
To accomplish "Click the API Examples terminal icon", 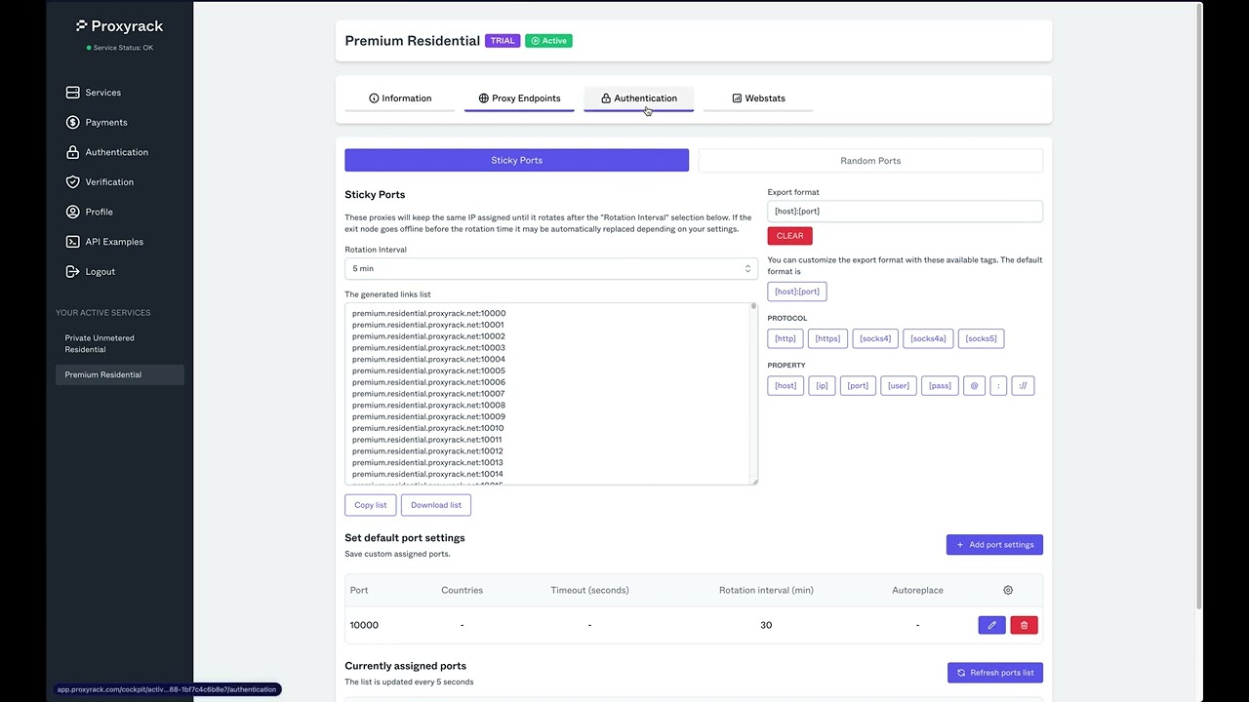I will 72,242.
